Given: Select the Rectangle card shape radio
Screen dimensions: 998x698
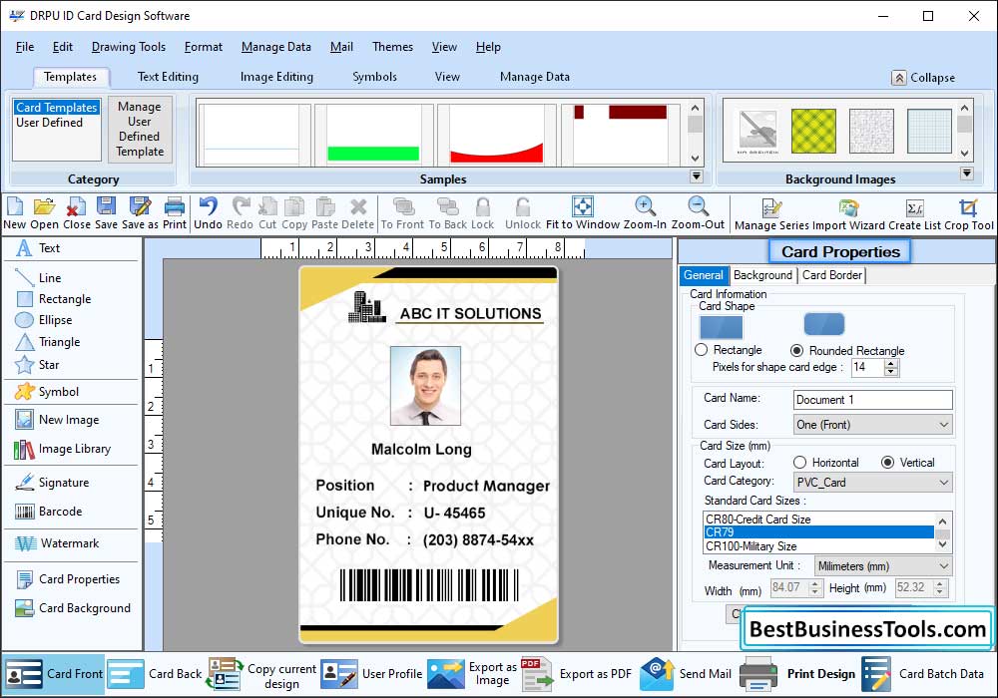Looking at the screenshot, I should pos(702,350).
